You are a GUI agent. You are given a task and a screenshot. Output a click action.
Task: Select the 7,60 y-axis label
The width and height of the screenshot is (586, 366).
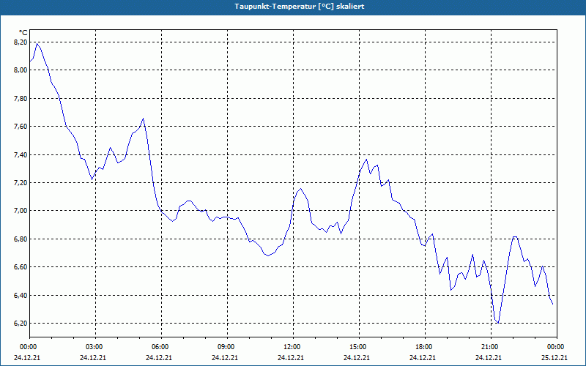[x=21, y=126]
